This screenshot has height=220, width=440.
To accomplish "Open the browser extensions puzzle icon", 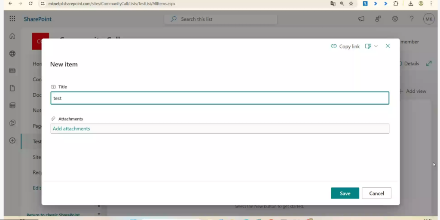I will coord(396,3).
